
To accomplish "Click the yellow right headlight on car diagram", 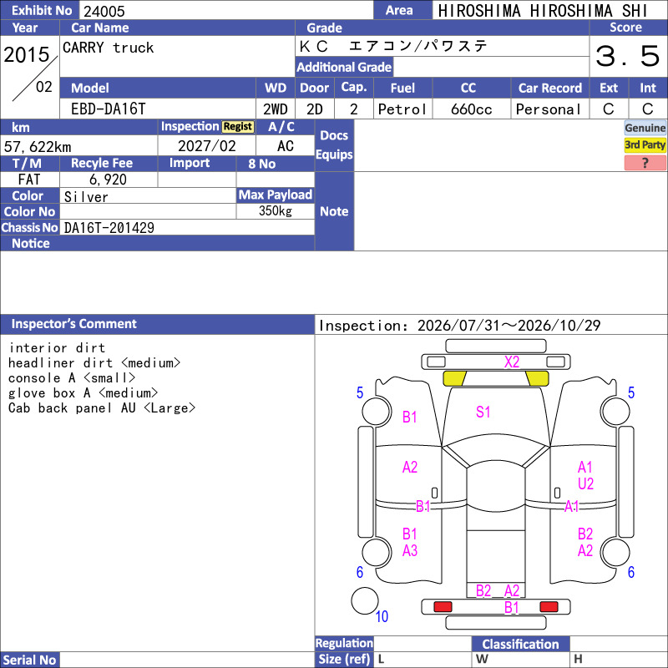I will [537, 378].
